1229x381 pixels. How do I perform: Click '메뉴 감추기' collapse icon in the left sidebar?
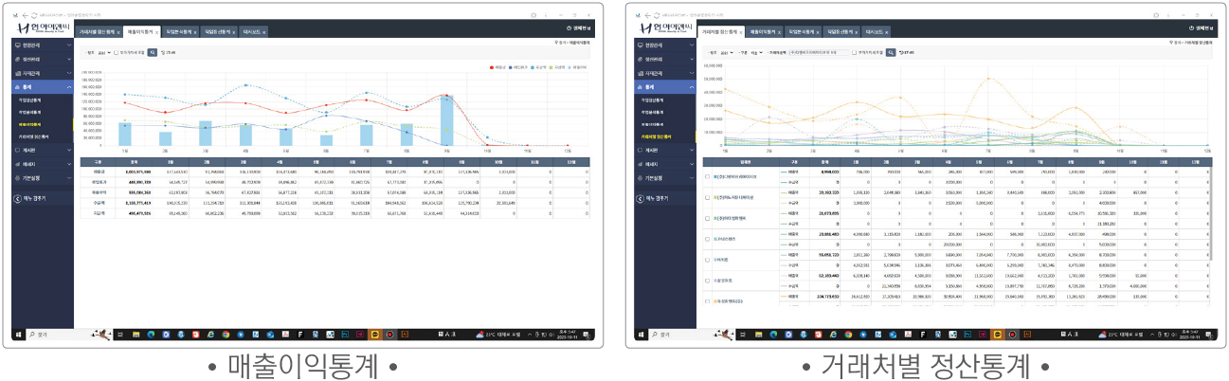(x=18, y=198)
